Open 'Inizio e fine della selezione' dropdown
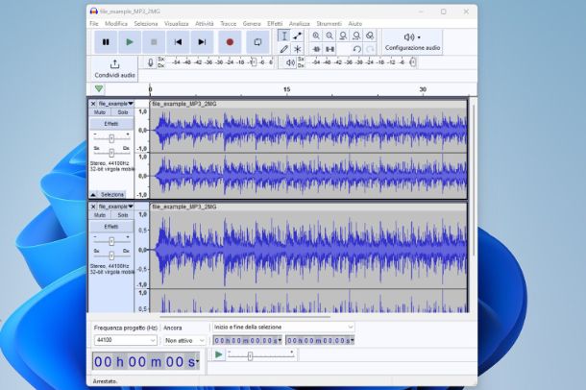Screen dimensions: 586x390 click(x=283, y=328)
